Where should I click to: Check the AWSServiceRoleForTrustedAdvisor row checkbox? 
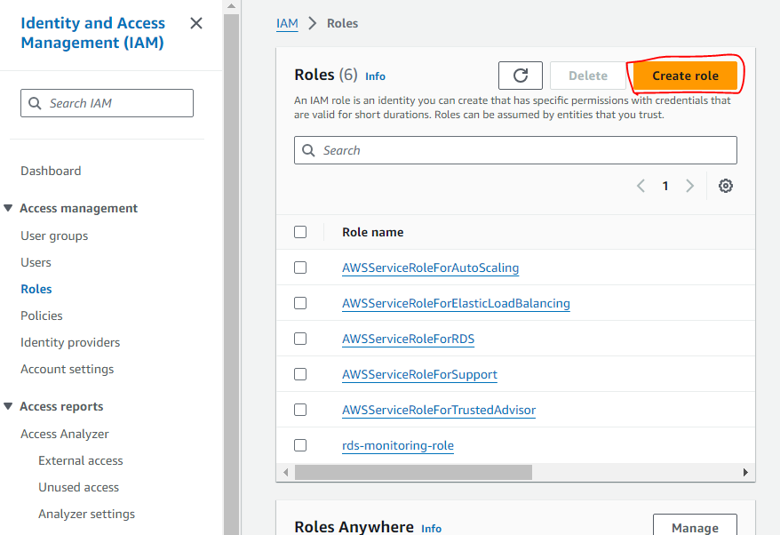[x=300, y=410]
